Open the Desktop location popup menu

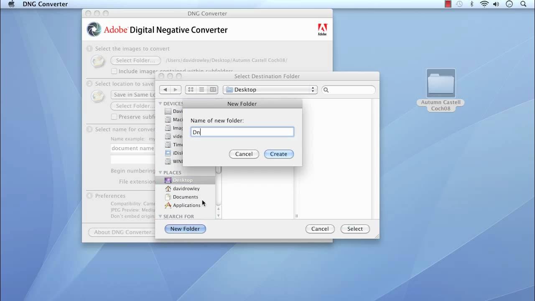pyautogui.click(x=270, y=89)
